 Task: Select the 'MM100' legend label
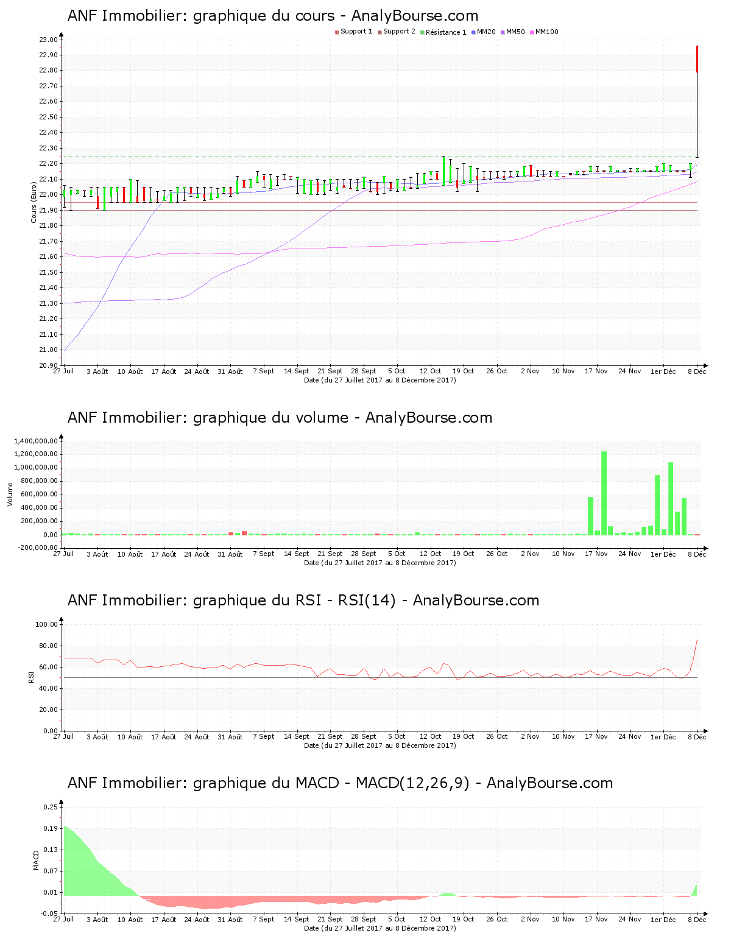(546, 32)
